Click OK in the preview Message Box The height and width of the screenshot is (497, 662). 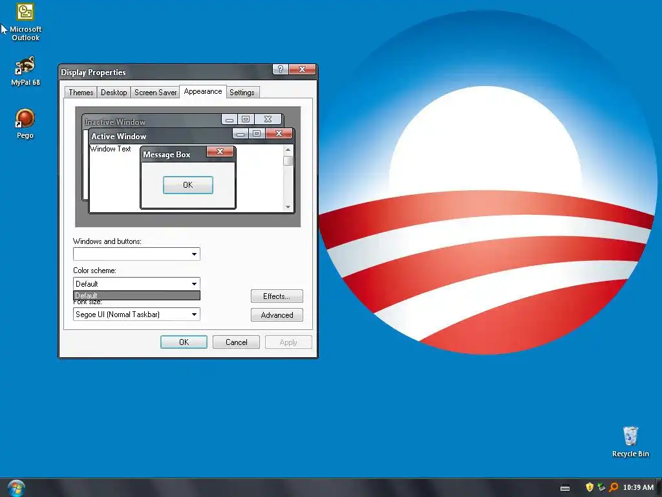[x=188, y=185]
